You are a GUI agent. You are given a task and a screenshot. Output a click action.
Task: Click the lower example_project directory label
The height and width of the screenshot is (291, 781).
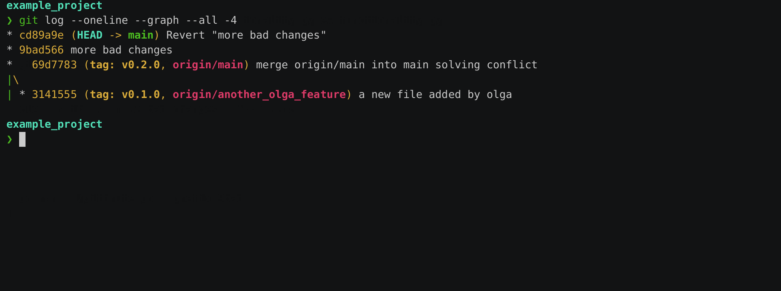[54, 124]
